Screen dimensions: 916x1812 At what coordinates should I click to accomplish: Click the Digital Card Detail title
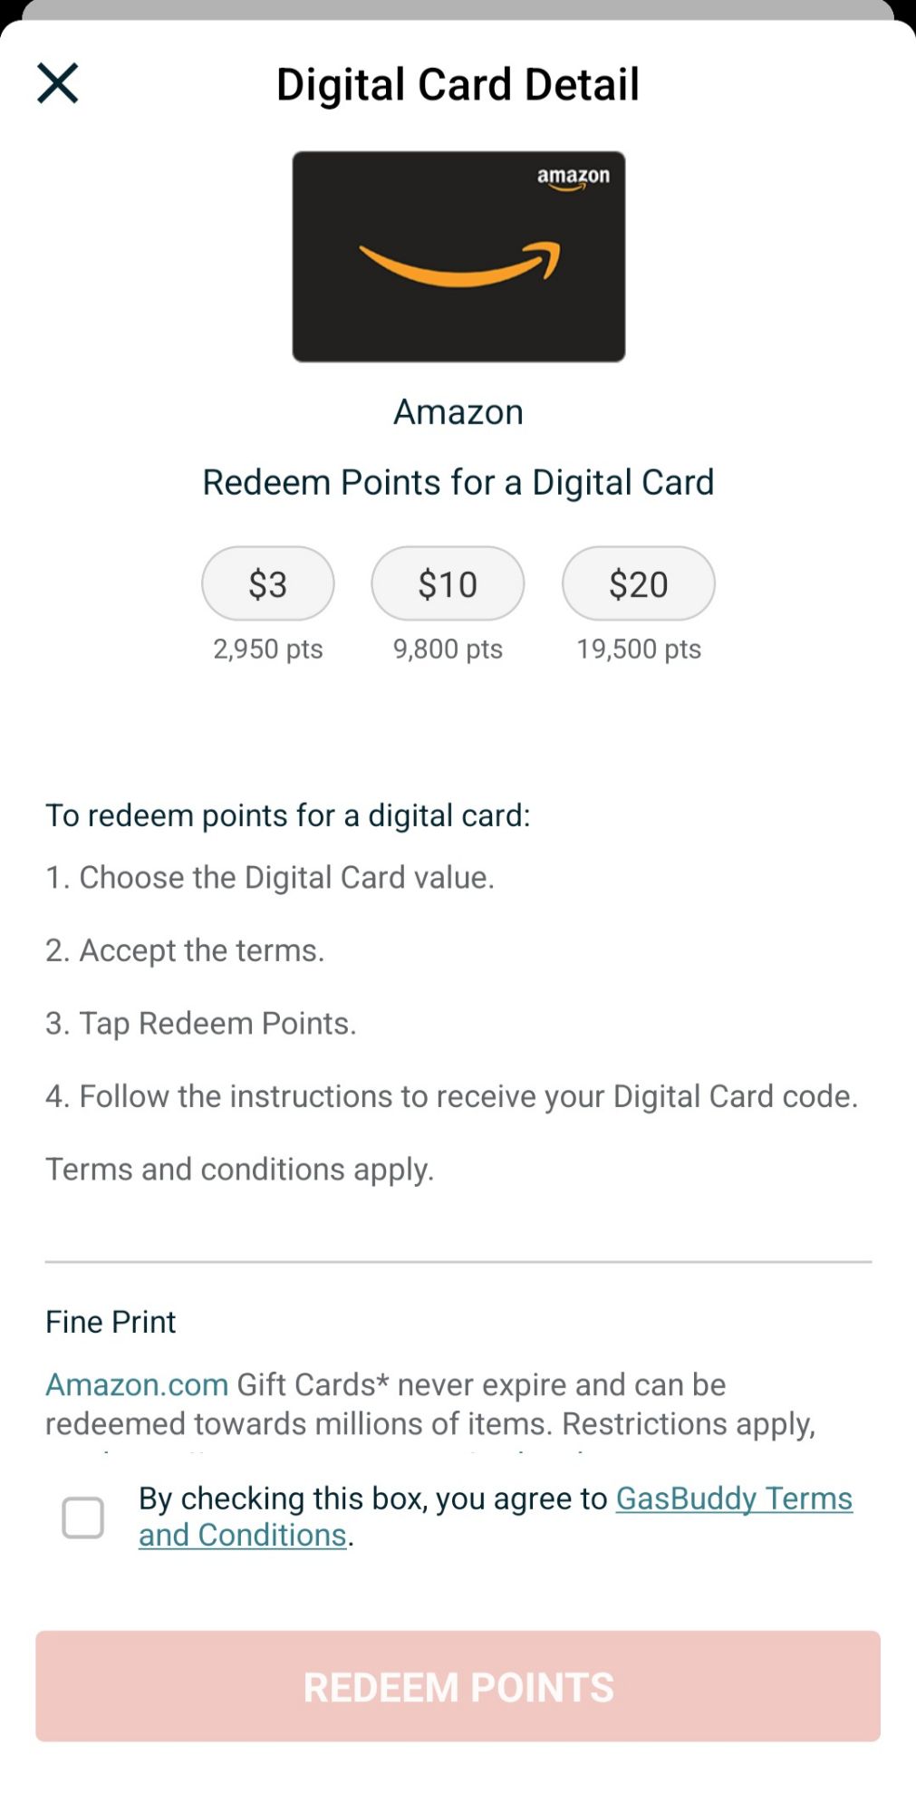click(x=458, y=84)
